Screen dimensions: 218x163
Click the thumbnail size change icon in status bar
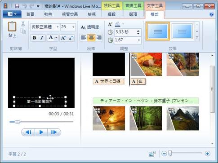tap(152, 154)
